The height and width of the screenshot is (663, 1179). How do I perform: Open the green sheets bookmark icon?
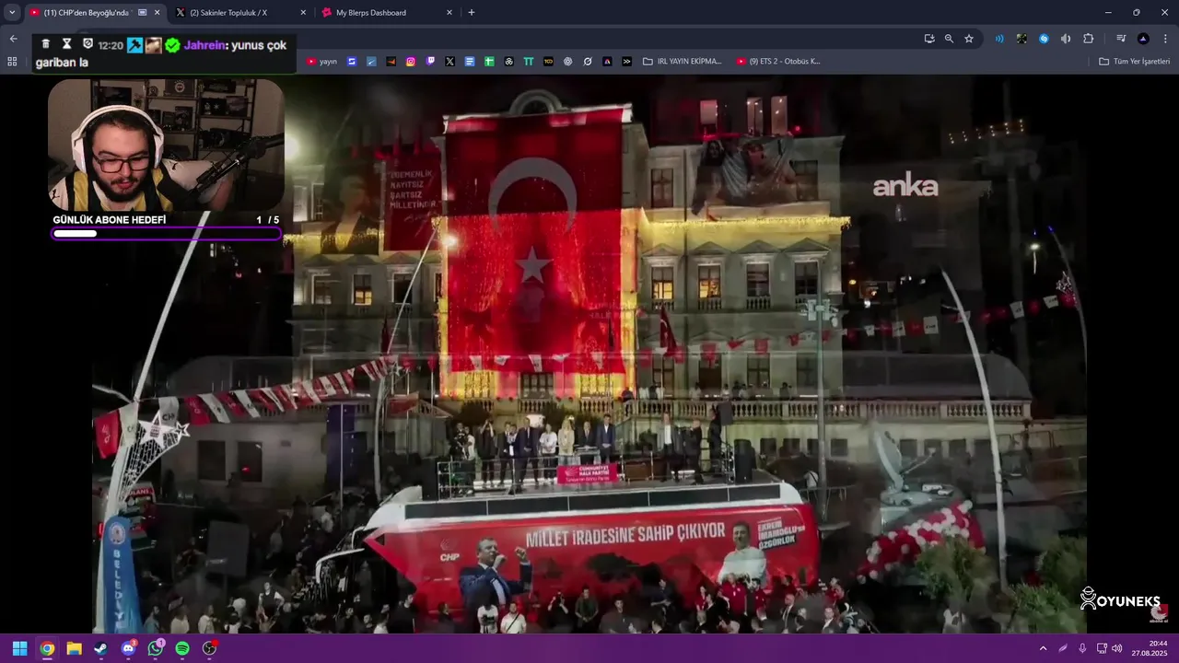click(x=489, y=62)
